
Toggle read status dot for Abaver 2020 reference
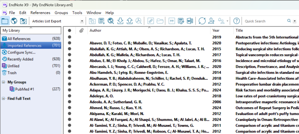[69, 43]
